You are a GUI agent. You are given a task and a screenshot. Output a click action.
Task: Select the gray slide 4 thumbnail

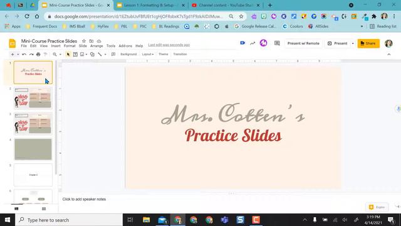tap(33, 149)
